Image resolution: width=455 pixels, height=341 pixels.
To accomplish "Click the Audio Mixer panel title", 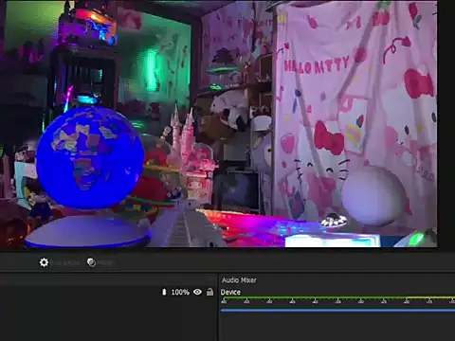I will tap(239, 280).
